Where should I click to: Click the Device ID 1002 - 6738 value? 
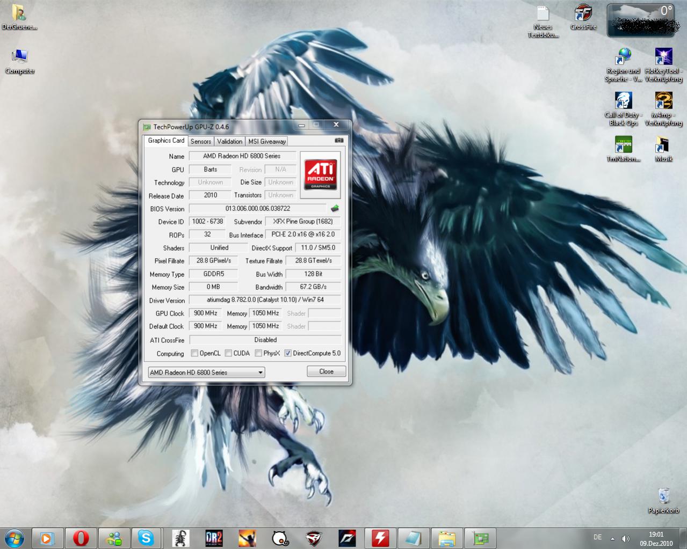point(207,222)
